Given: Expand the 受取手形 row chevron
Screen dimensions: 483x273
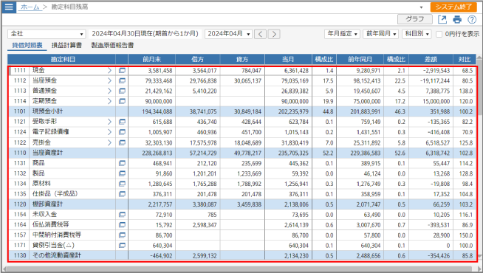Looking at the screenshot, I should [x=109, y=122].
